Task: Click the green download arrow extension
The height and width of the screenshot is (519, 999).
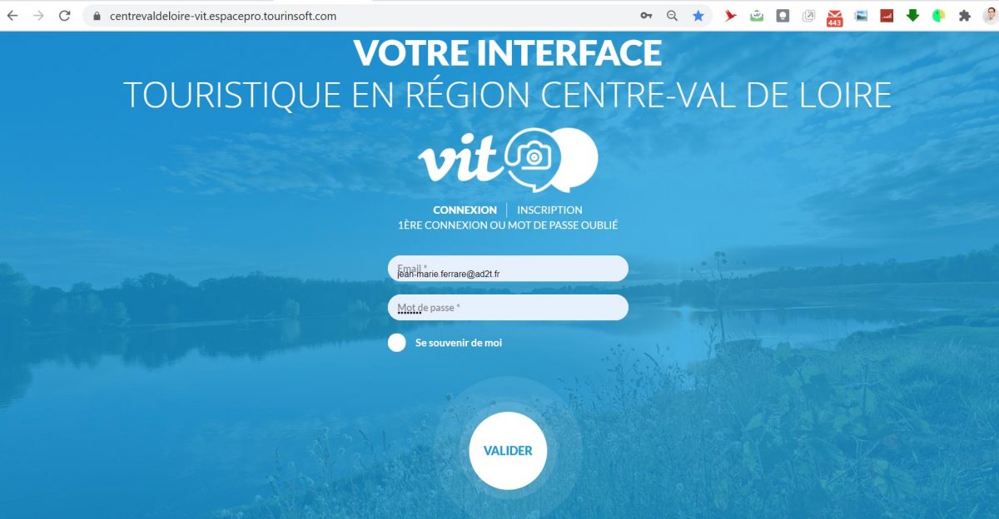Action: click(912, 16)
